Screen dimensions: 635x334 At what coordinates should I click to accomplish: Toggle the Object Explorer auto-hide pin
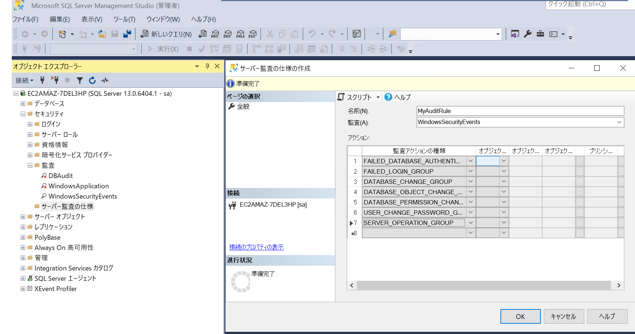[x=207, y=66]
